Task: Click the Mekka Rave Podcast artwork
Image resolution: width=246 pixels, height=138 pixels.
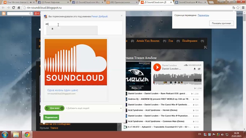Action: (x=138, y=76)
